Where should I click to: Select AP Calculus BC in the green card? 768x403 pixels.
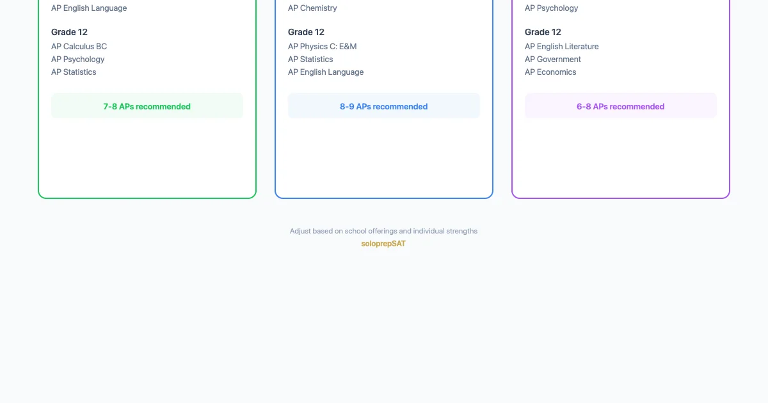(79, 47)
